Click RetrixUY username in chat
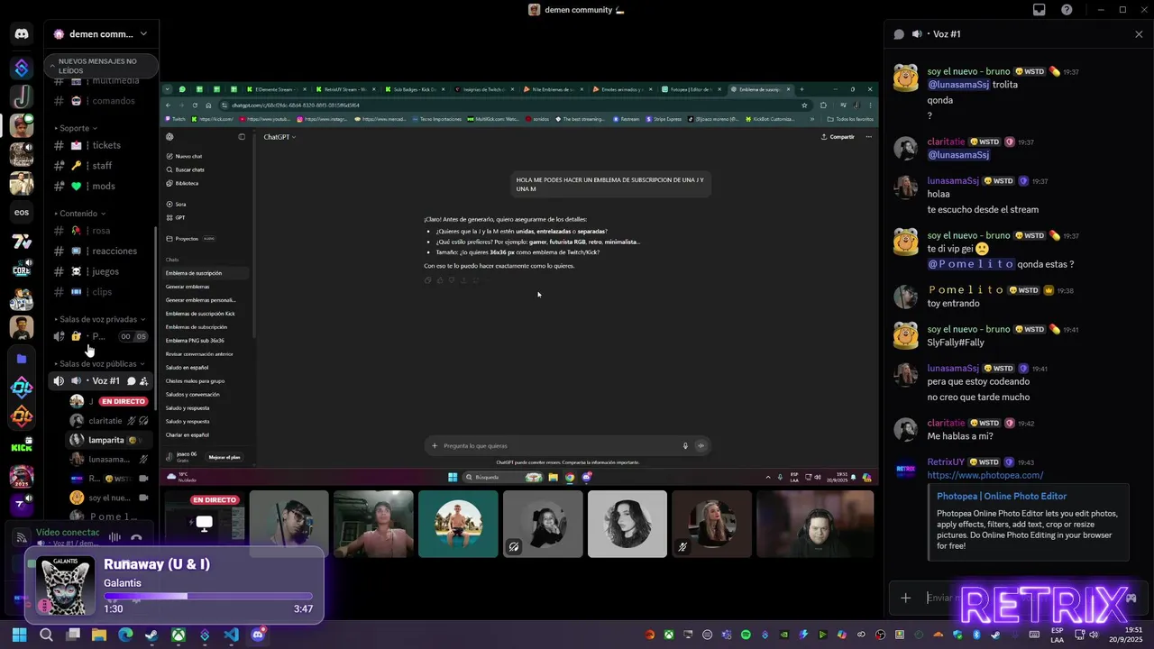1154x649 pixels. tap(946, 462)
